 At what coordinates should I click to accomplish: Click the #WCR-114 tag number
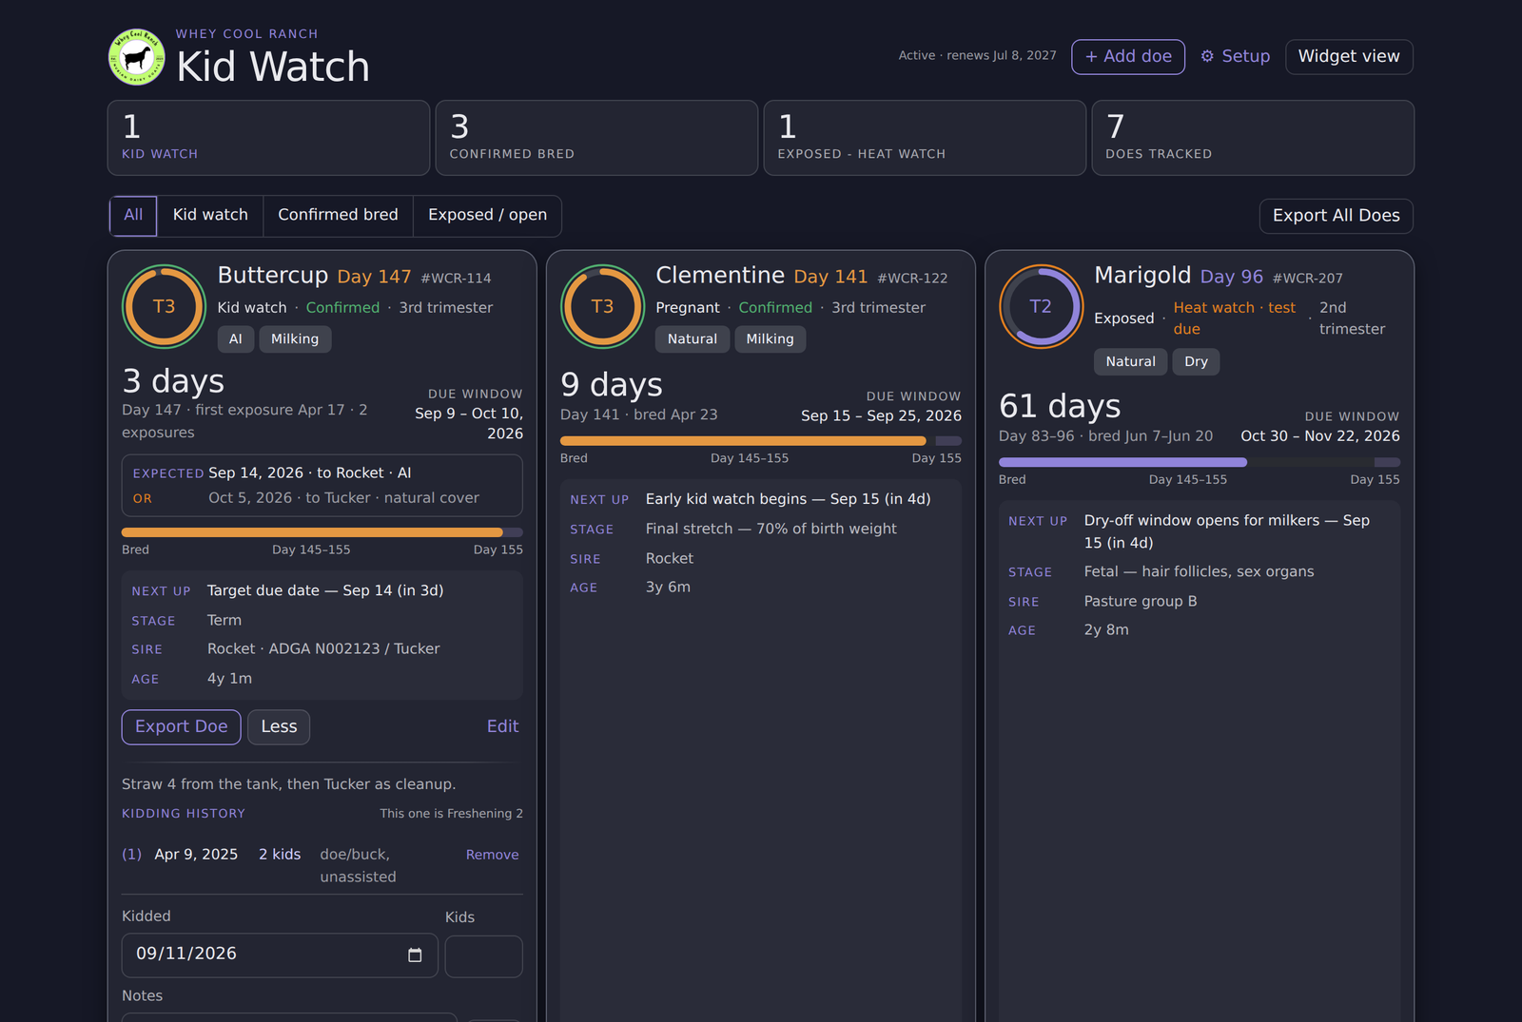(457, 279)
